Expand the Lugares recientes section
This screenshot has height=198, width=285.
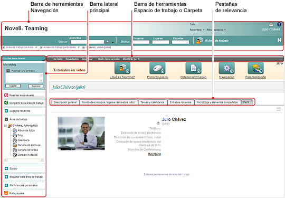tap(6, 111)
